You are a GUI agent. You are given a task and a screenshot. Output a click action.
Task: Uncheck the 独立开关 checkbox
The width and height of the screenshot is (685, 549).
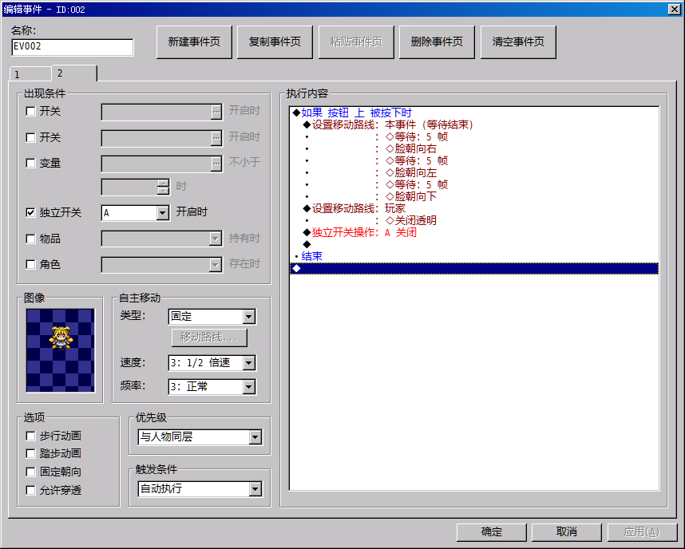pos(30,213)
